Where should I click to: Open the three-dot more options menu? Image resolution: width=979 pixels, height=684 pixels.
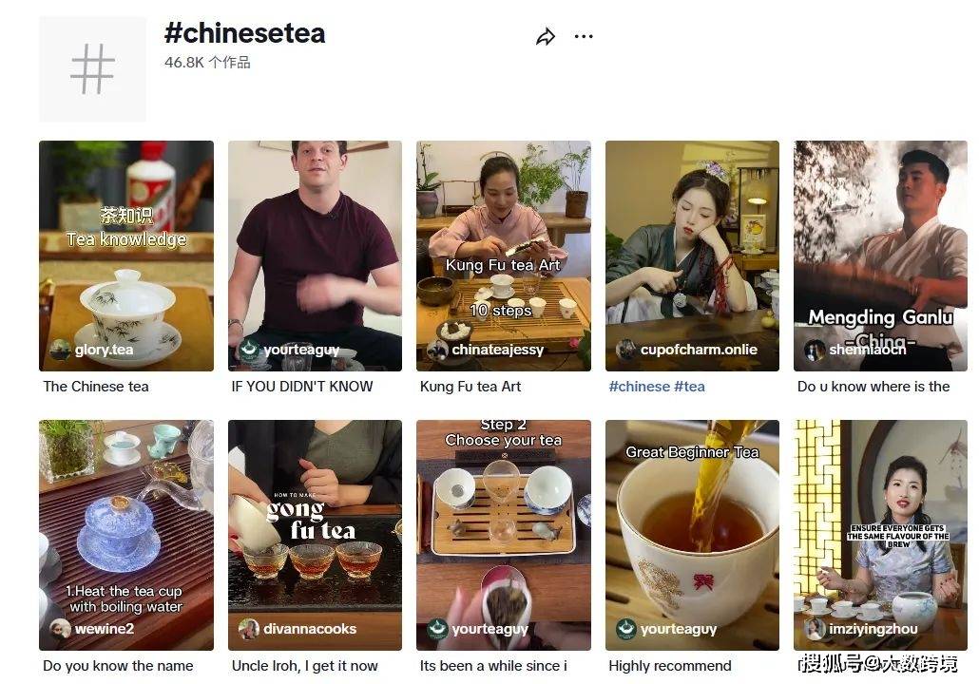pos(584,37)
